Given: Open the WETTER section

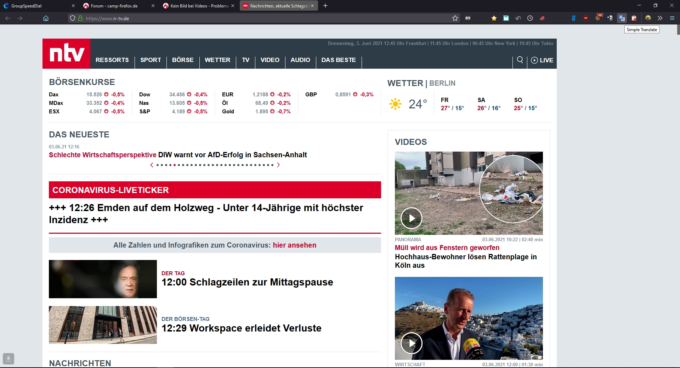Looking at the screenshot, I should [217, 60].
